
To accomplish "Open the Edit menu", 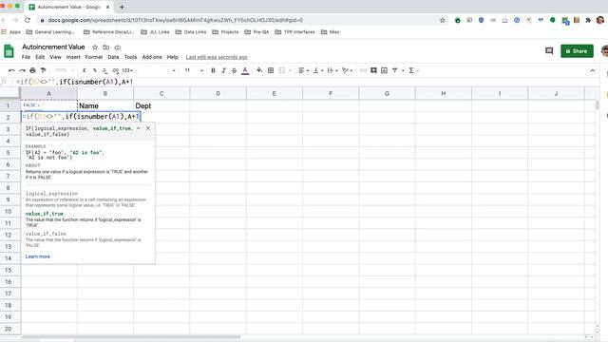I will [40, 57].
